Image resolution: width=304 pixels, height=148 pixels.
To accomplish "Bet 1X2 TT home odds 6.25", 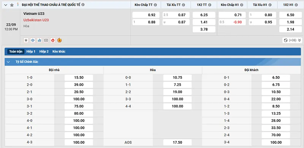I will [204, 15].
